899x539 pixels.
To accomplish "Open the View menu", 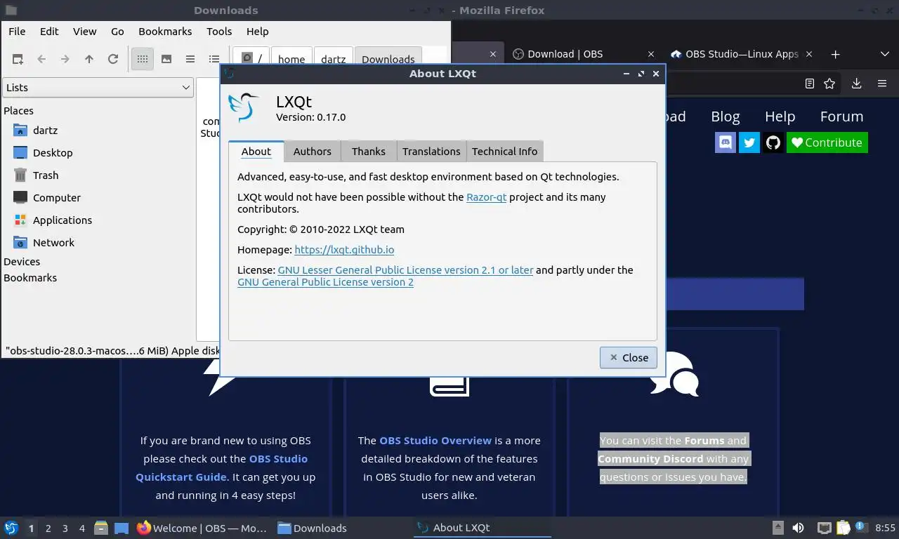I will (x=84, y=31).
